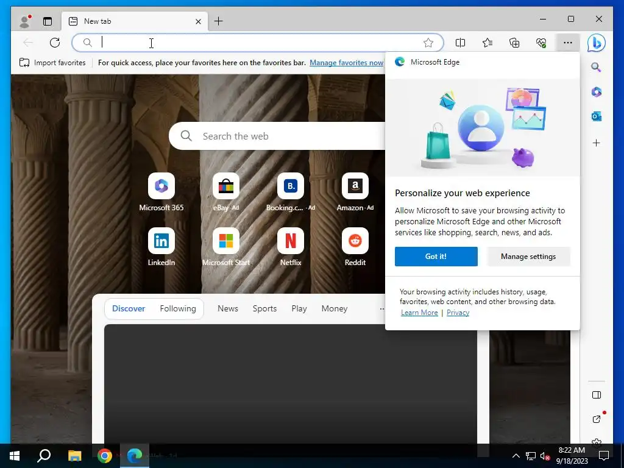The image size is (624, 468).
Task: Click Import favorites
Action: click(52, 63)
